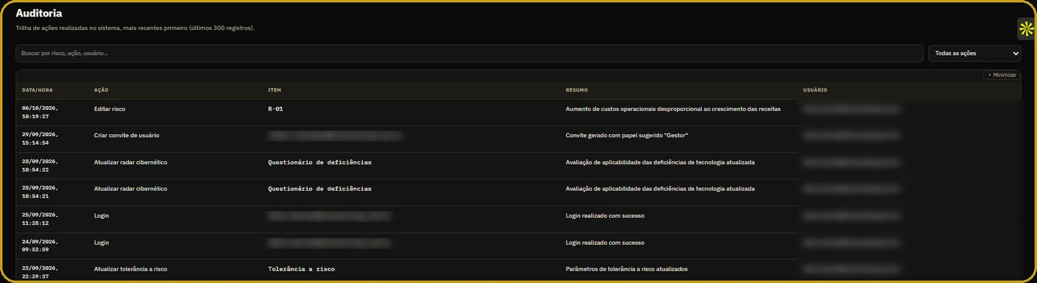Image resolution: width=1037 pixels, height=283 pixels.
Task: Click the 'Convite gerado com papel sugerido' summary
Action: [x=626, y=135]
